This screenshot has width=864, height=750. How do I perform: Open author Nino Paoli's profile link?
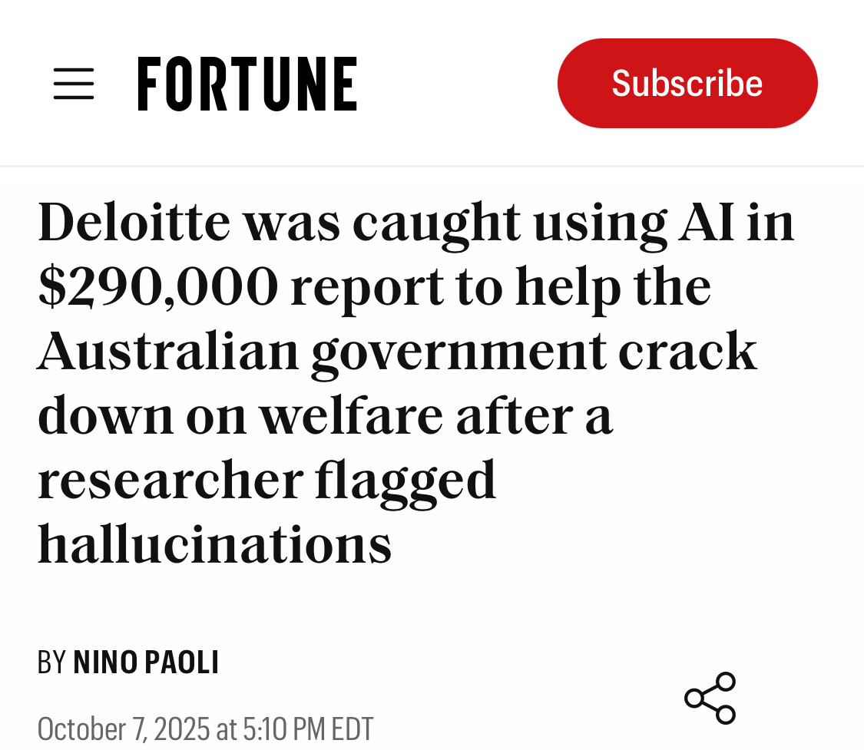click(146, 662)
